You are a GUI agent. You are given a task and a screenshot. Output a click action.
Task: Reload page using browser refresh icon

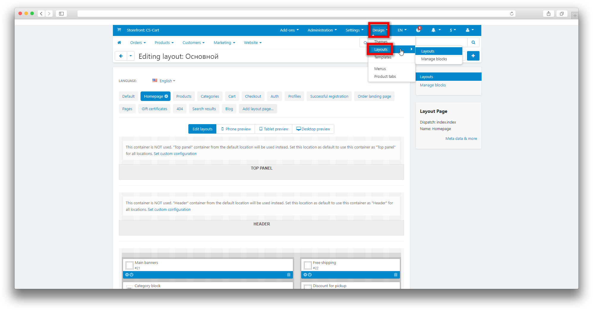tap(512, 14)
